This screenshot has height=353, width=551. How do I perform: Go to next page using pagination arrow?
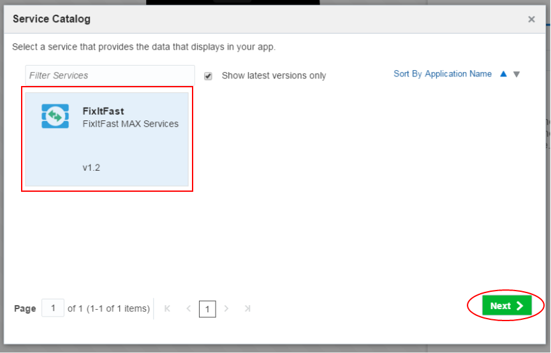click(x=226, y=308)
